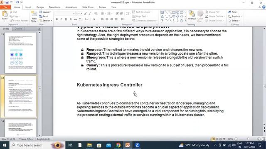Select the Text Box shape in gallery
The image size is (266, 149).
click(162, 12)
